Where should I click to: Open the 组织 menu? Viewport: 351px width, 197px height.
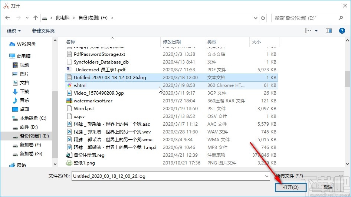click(14, 31)
